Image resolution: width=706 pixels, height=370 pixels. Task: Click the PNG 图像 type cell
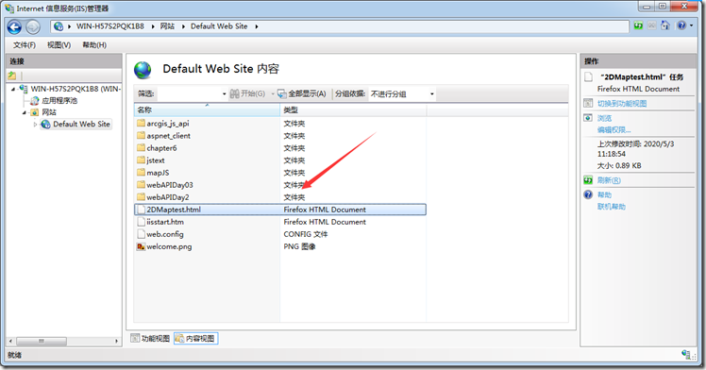click(299, 246)
